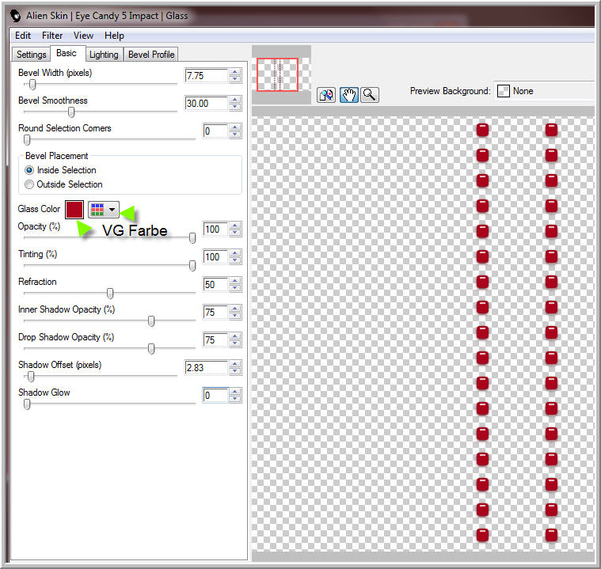
Task: Click the Alien Skin title bar icon
Action: click(x=15, y=16)
